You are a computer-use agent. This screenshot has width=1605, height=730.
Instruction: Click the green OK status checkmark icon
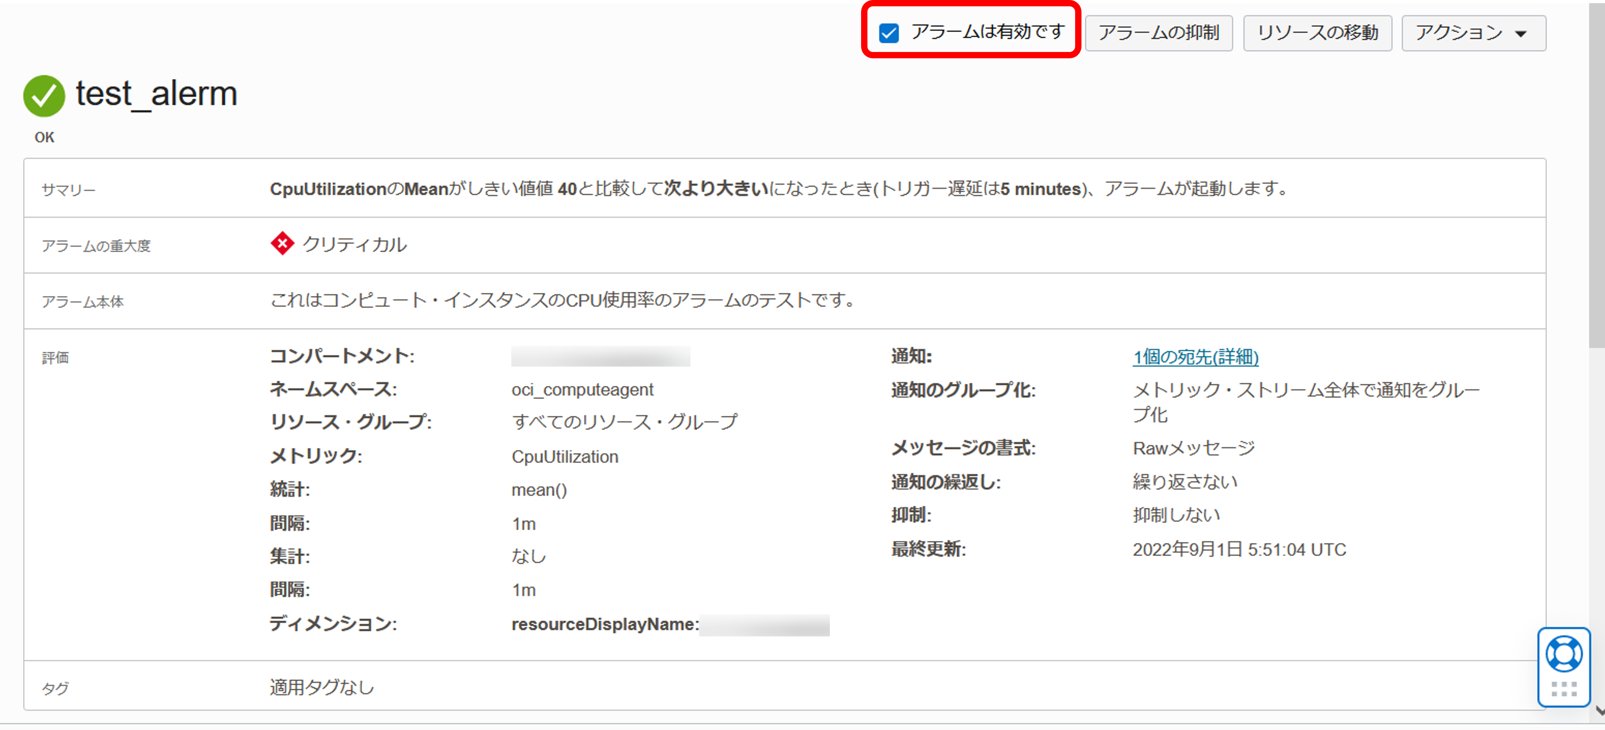click(x=43, y=96)
